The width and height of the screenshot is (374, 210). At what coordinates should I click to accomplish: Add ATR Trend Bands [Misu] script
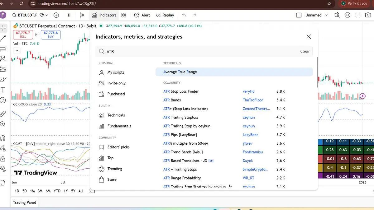tap(183, 152)
